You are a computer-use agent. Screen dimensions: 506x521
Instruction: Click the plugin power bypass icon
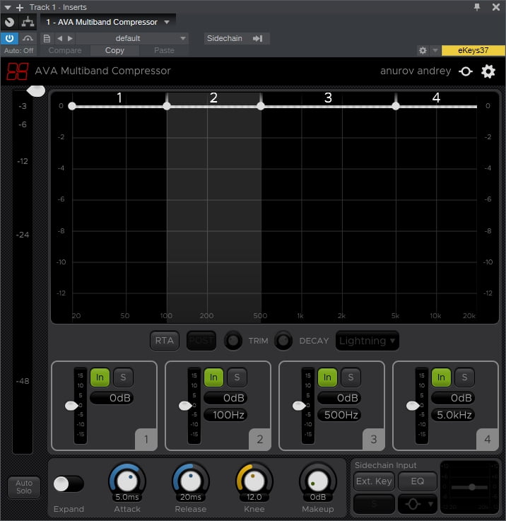(x=10, y=38)
